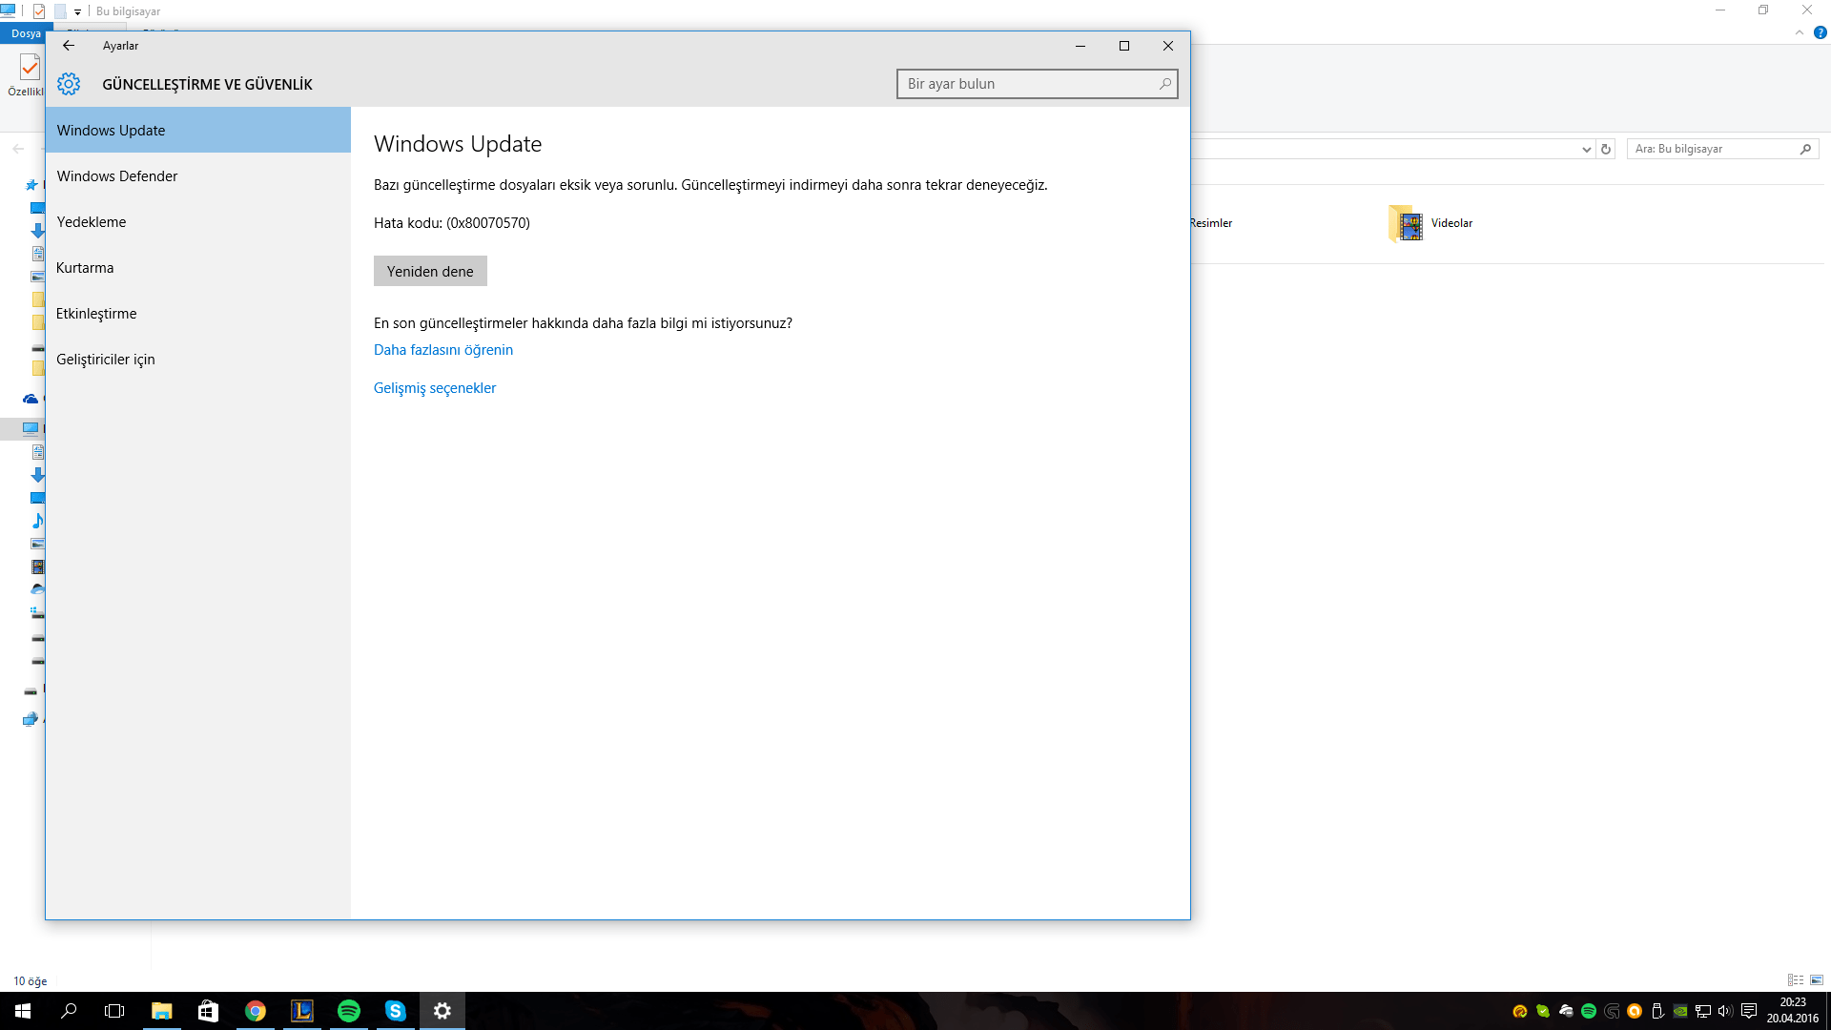Viewport: 1831px width, 1030px height.
Task: Go back using the Ayarlar back arrow
Action: coord(69,46)
